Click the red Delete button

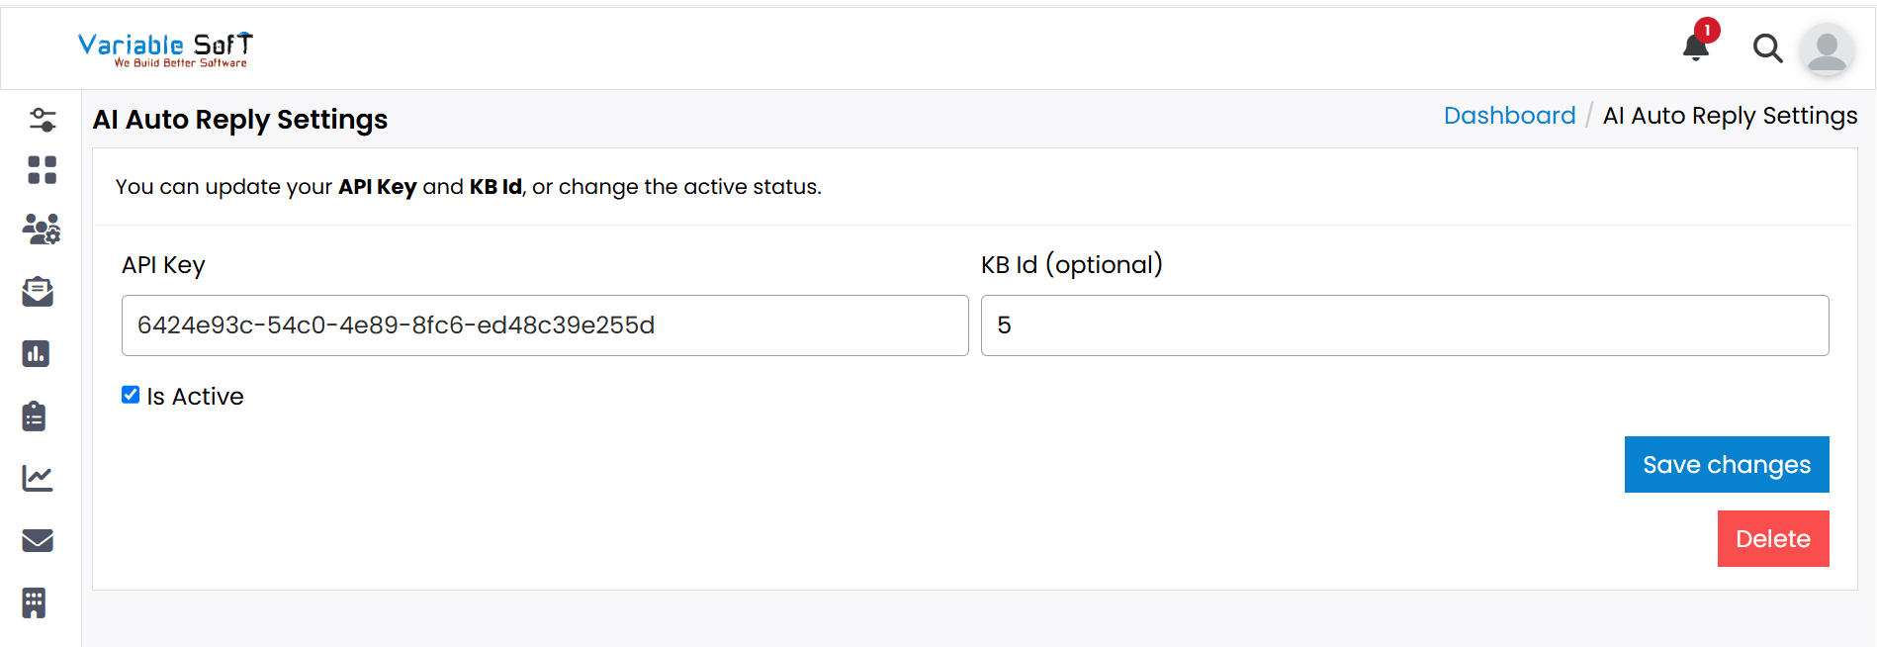click(x=1772, y=539)
